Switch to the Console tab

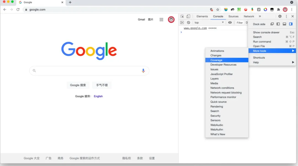(218, 16)
